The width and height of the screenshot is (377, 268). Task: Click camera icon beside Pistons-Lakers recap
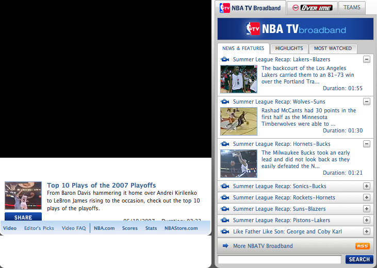225,220
